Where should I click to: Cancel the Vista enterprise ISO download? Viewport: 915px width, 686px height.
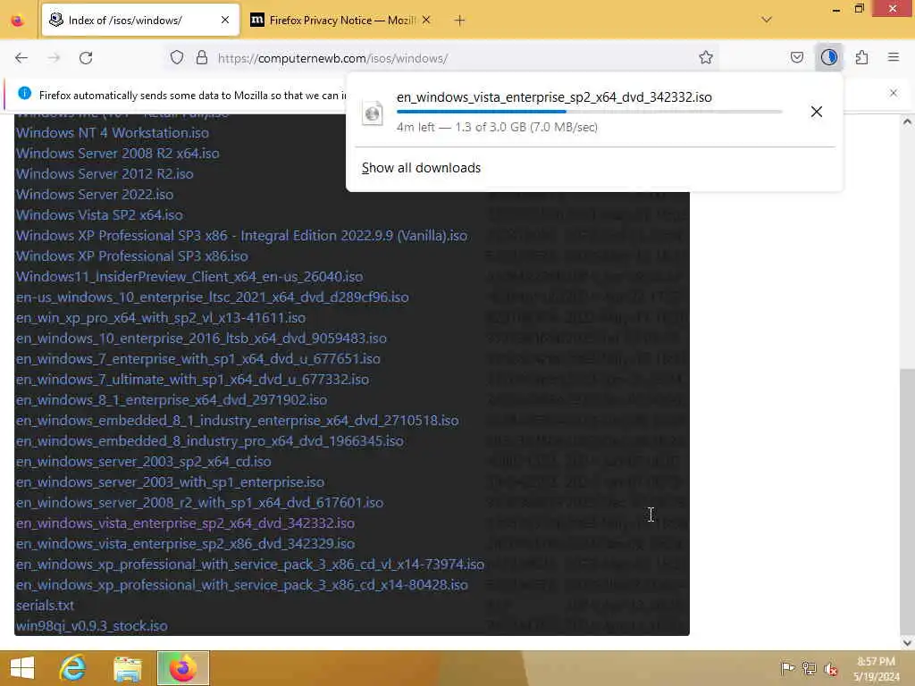(x=817, y=112)
